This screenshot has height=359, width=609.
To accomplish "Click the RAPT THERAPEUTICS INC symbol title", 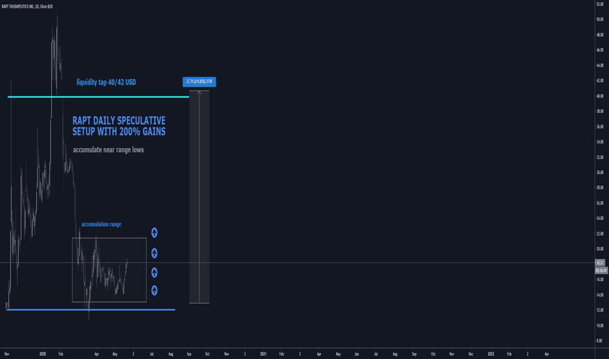I will click(27, 7).
